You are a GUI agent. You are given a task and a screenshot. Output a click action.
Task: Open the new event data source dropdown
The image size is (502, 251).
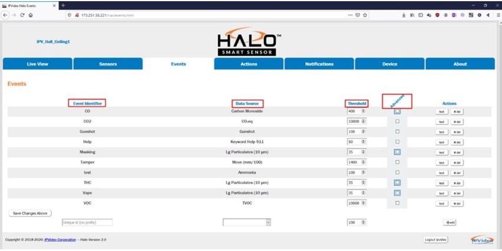pos(246,222)
